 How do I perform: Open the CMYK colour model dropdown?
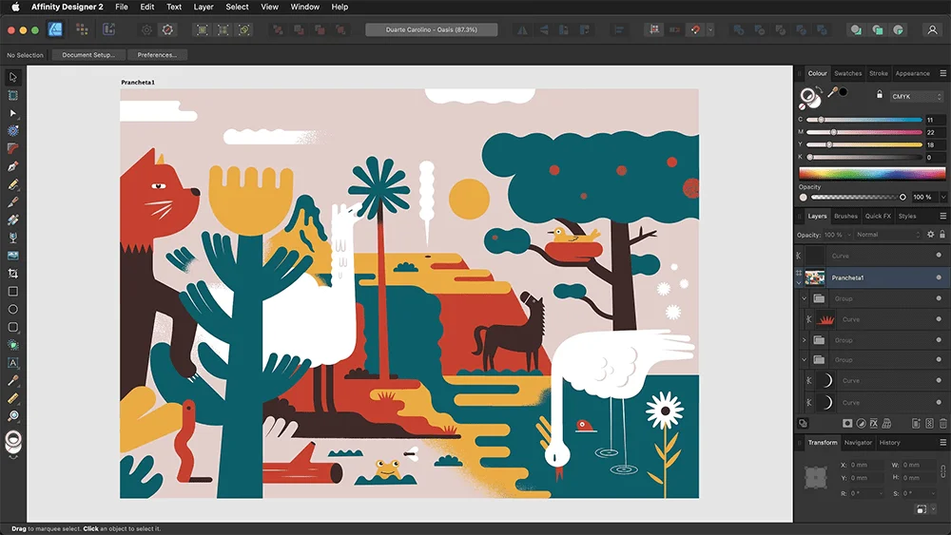(916, 96)
